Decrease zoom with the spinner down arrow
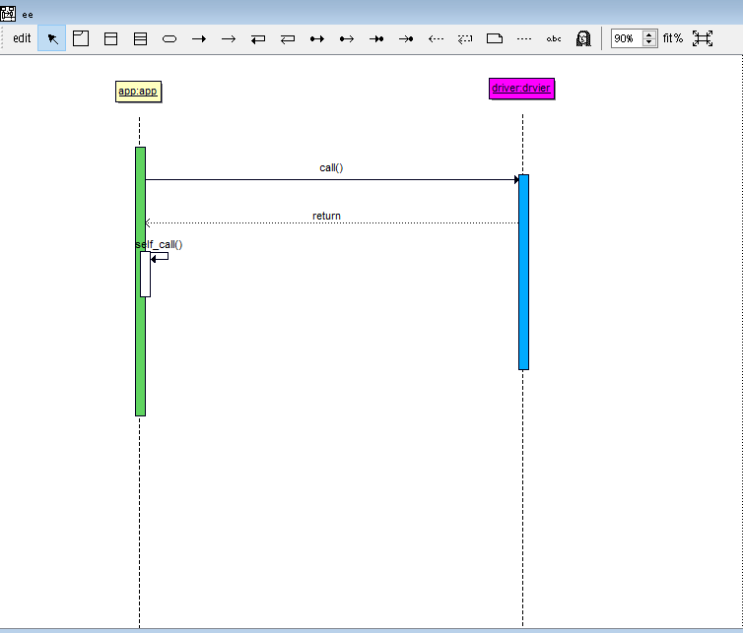Viewport: 743px width, 633px height. tap(649, 42)
